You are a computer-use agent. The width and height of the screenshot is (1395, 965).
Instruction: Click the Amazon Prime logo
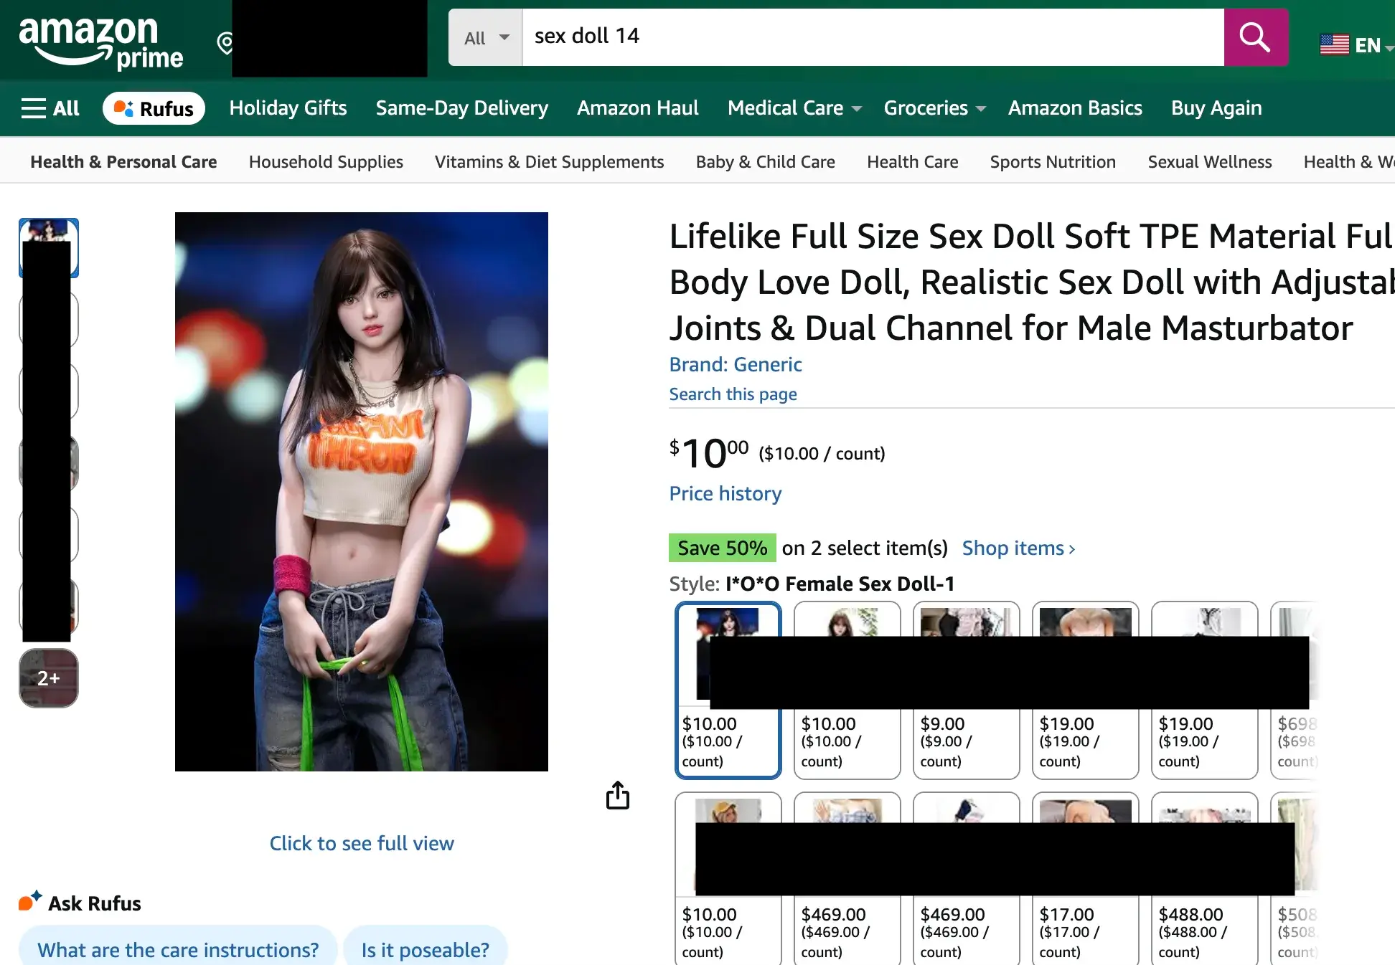pyautogui.click(x=100, y=42)
